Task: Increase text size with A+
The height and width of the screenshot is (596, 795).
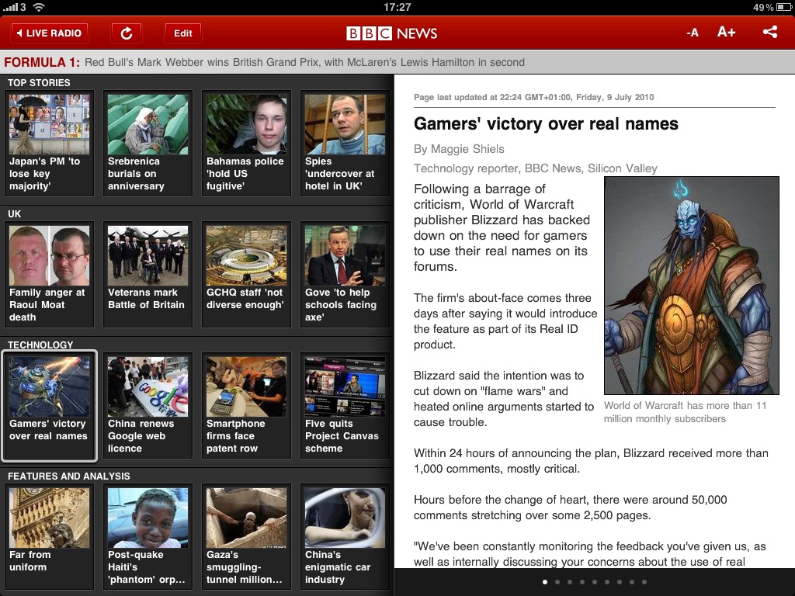Action: coord(726,33)
